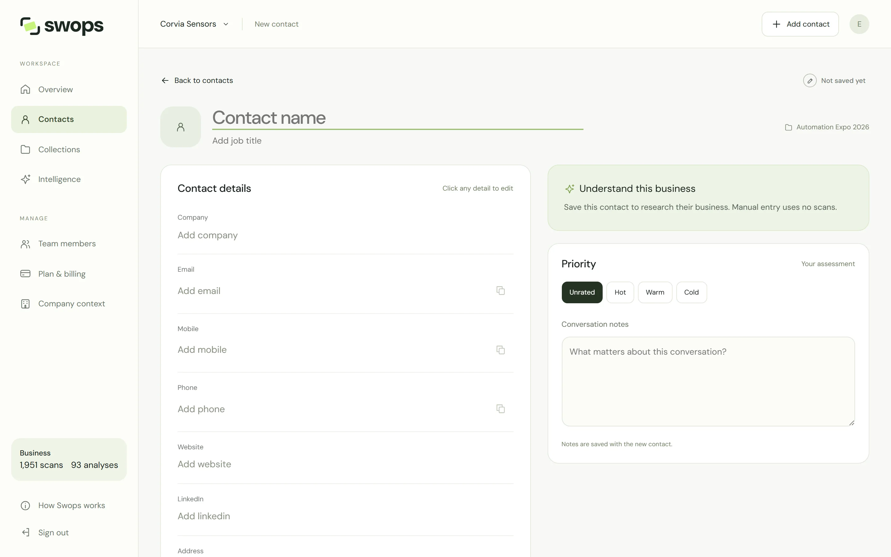Set priority to Hot

tap(620, 292)
